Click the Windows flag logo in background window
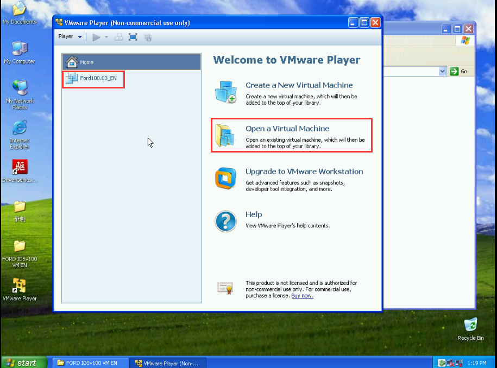Viewport: 497px width, 368px height. pos(465,40)
